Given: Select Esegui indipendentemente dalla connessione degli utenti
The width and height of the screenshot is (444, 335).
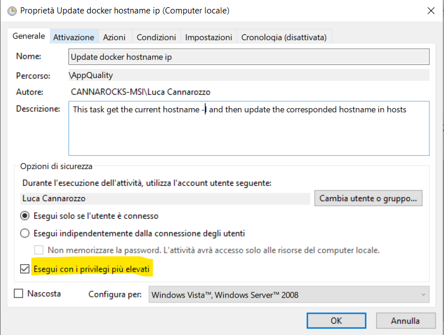Looking at the screenshot, I should click(25, 233).
